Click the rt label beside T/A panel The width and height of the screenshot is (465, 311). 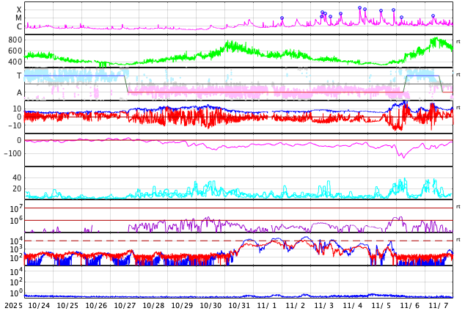tap(458, 75)
